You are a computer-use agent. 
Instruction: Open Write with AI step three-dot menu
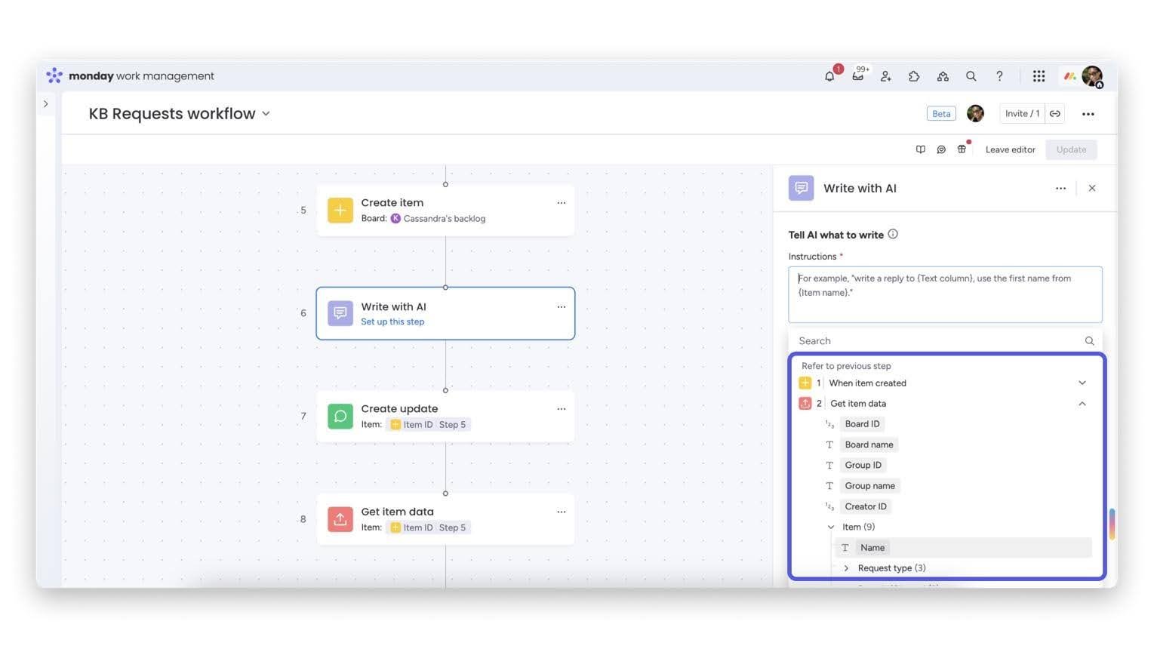click(562, 307)
